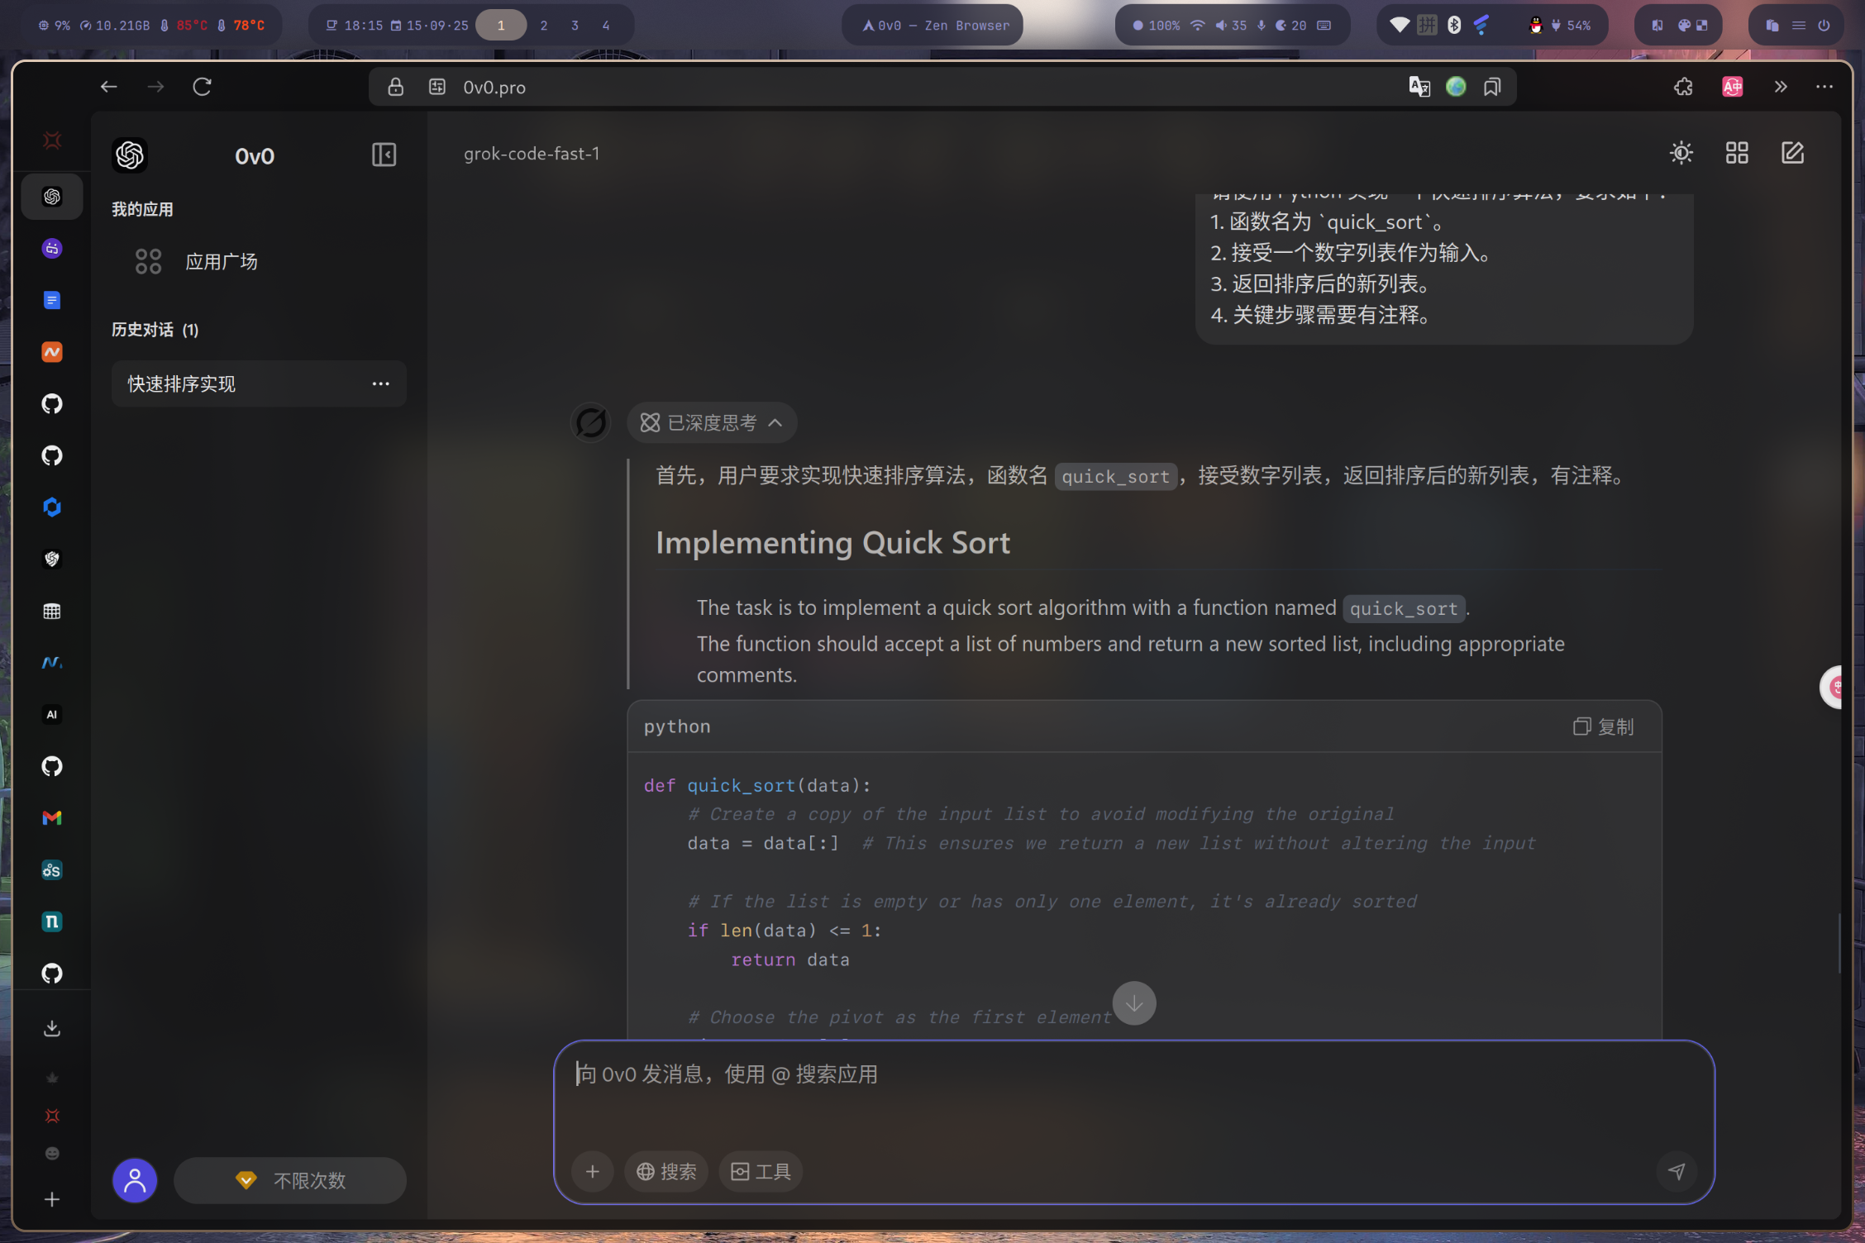This screenshot has width=1865, height=1243.
Task: Click the 0v0.pro address bar
Action: [942, 87]
